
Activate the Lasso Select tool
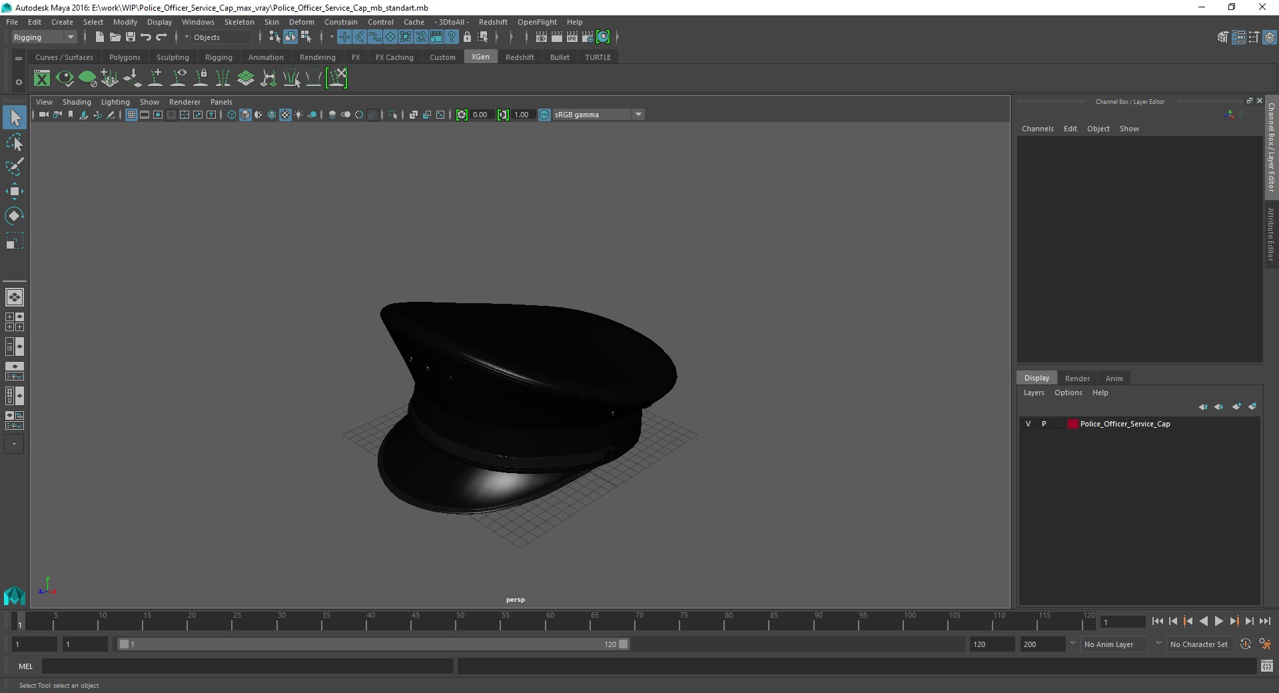[15, 143]
